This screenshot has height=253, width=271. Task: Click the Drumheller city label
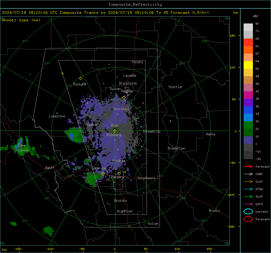pos(176,148)
